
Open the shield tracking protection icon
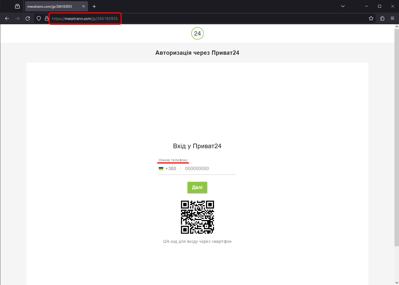coord(39,19)
